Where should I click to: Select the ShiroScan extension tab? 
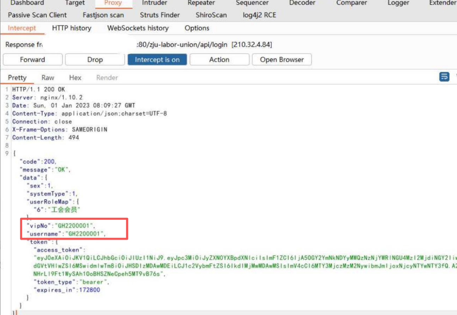coord(211,15)
